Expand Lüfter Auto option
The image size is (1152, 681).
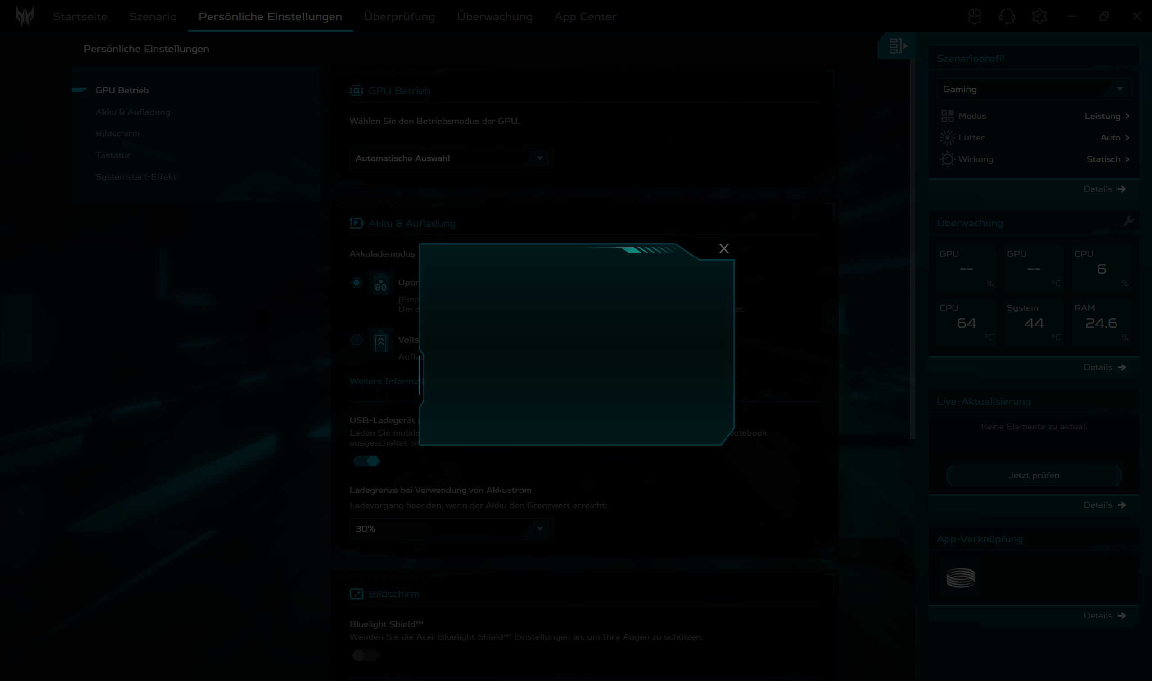pyautogui.click(x=1115, y=138)
